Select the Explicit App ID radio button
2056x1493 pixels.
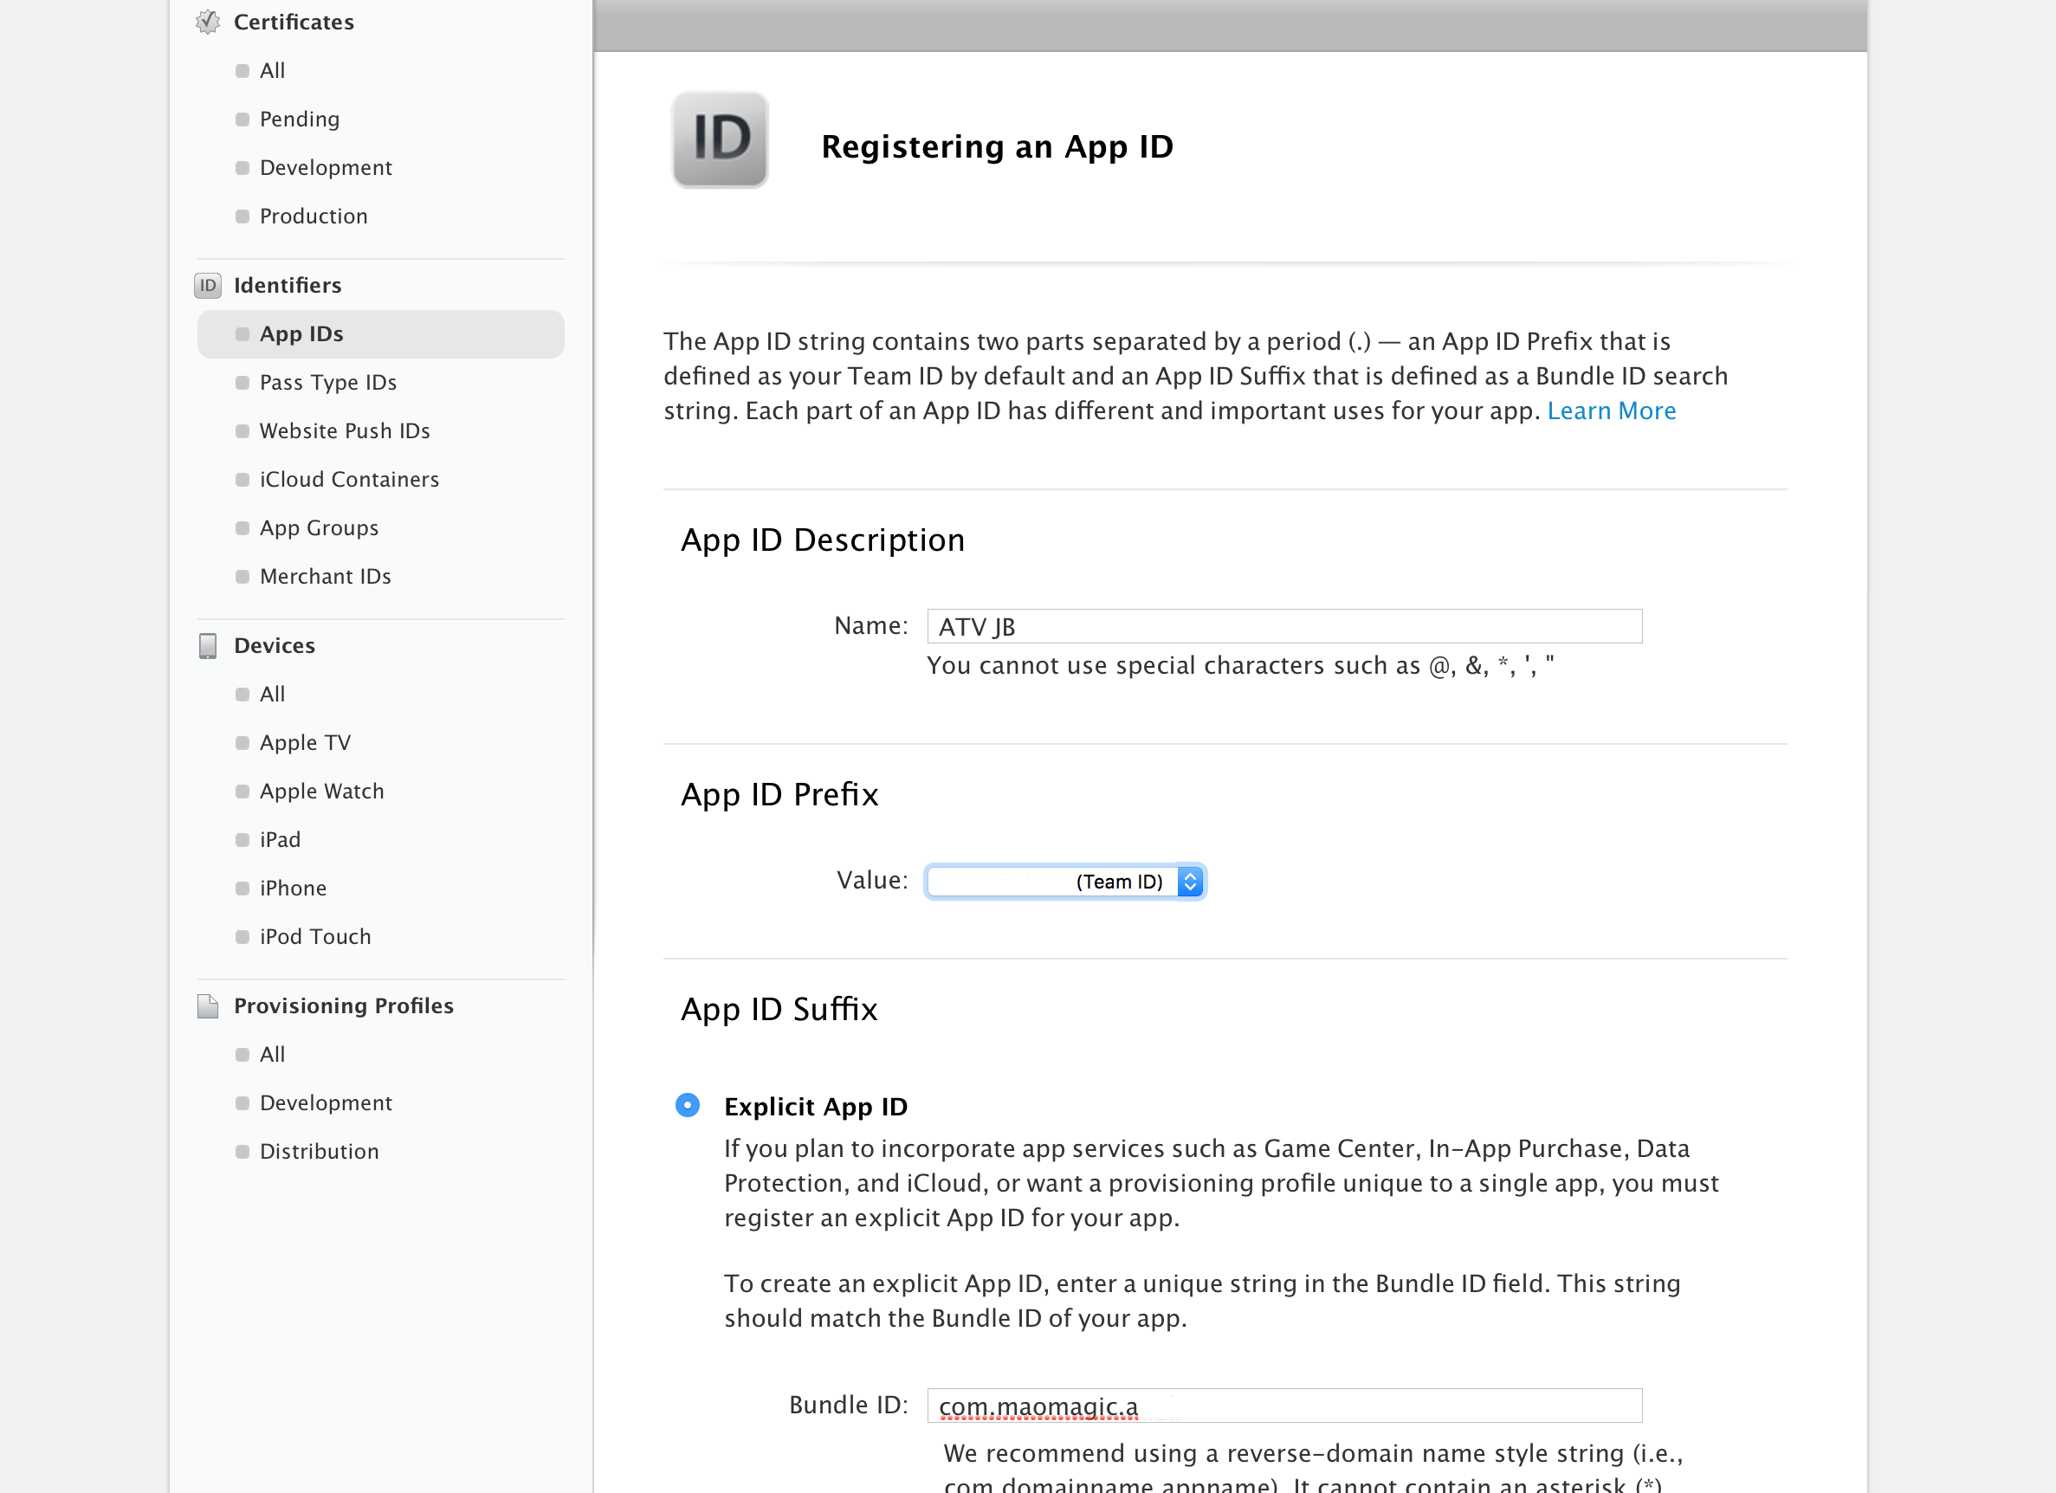pyautogui.click(x=687, y=1105)
